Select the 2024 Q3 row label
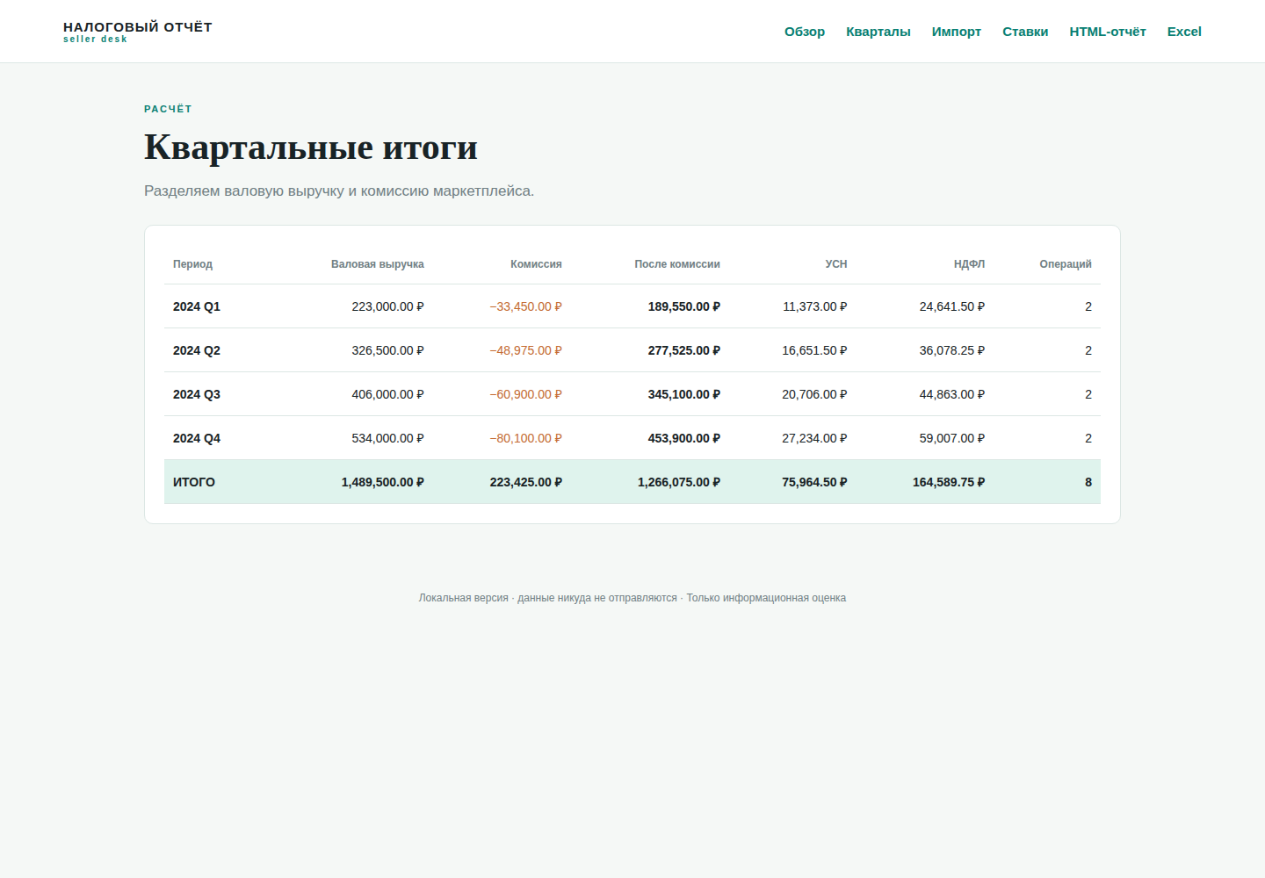 (x=197, y=394)
